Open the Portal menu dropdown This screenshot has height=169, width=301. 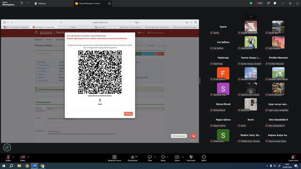tap(49, 39)
